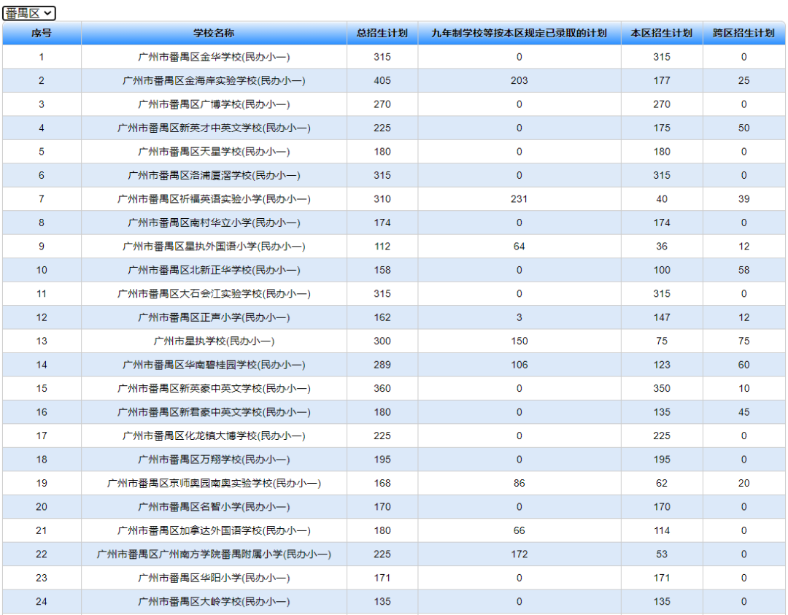Open the 番禺区 district dropdown
The image size is (788, 615).
click(28, 13)
